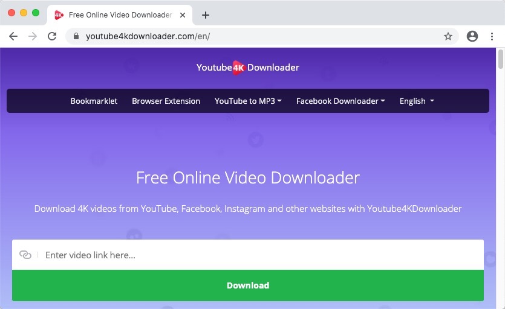505x309 pixels.
Task: Reload the page with the refresh icon
Action: pyautogui.click(x=52, y=36)
